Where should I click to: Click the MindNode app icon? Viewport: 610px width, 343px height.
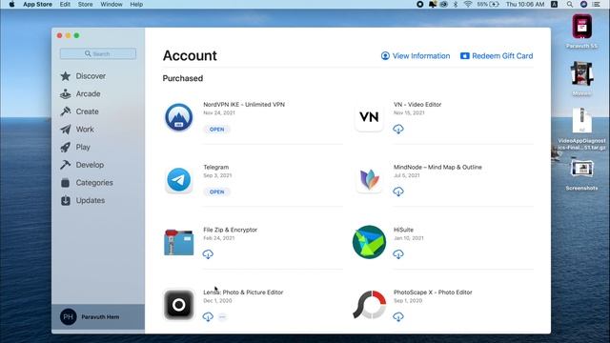click(x=369, y=180)
